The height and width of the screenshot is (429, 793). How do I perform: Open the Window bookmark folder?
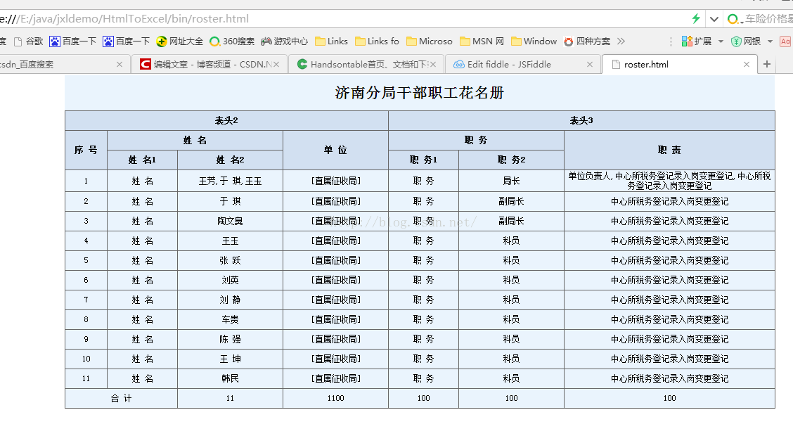pyautogui.click(x=534, y=41)
